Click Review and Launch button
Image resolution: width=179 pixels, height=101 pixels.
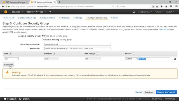click(x=166, y=92)
